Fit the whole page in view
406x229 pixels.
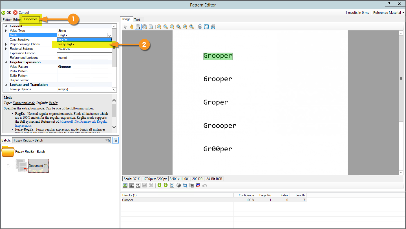[178, 27]
